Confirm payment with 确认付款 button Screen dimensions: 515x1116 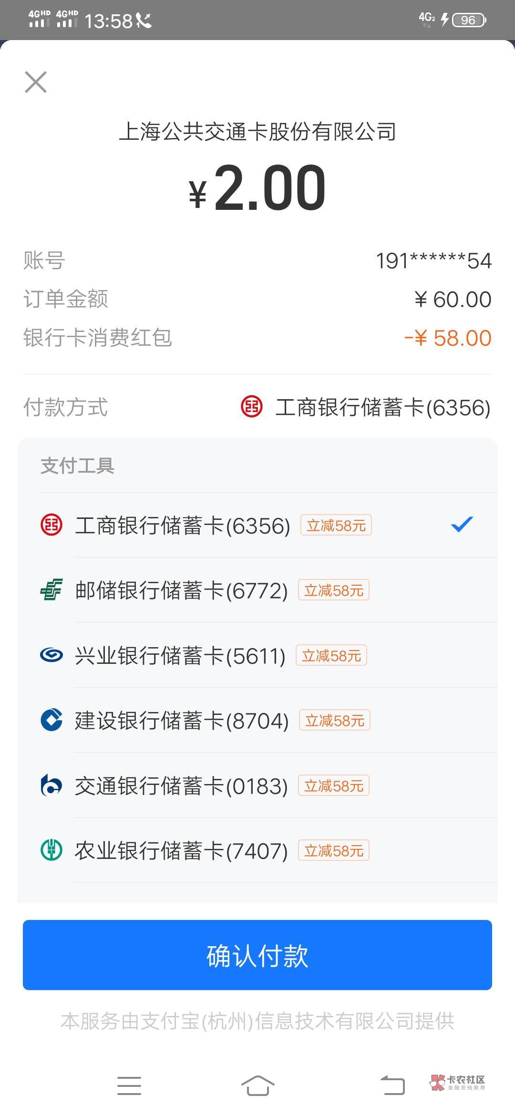(257, 955)
